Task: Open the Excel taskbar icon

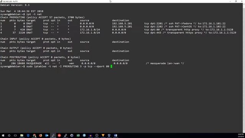Action: [x=78, y=135]
